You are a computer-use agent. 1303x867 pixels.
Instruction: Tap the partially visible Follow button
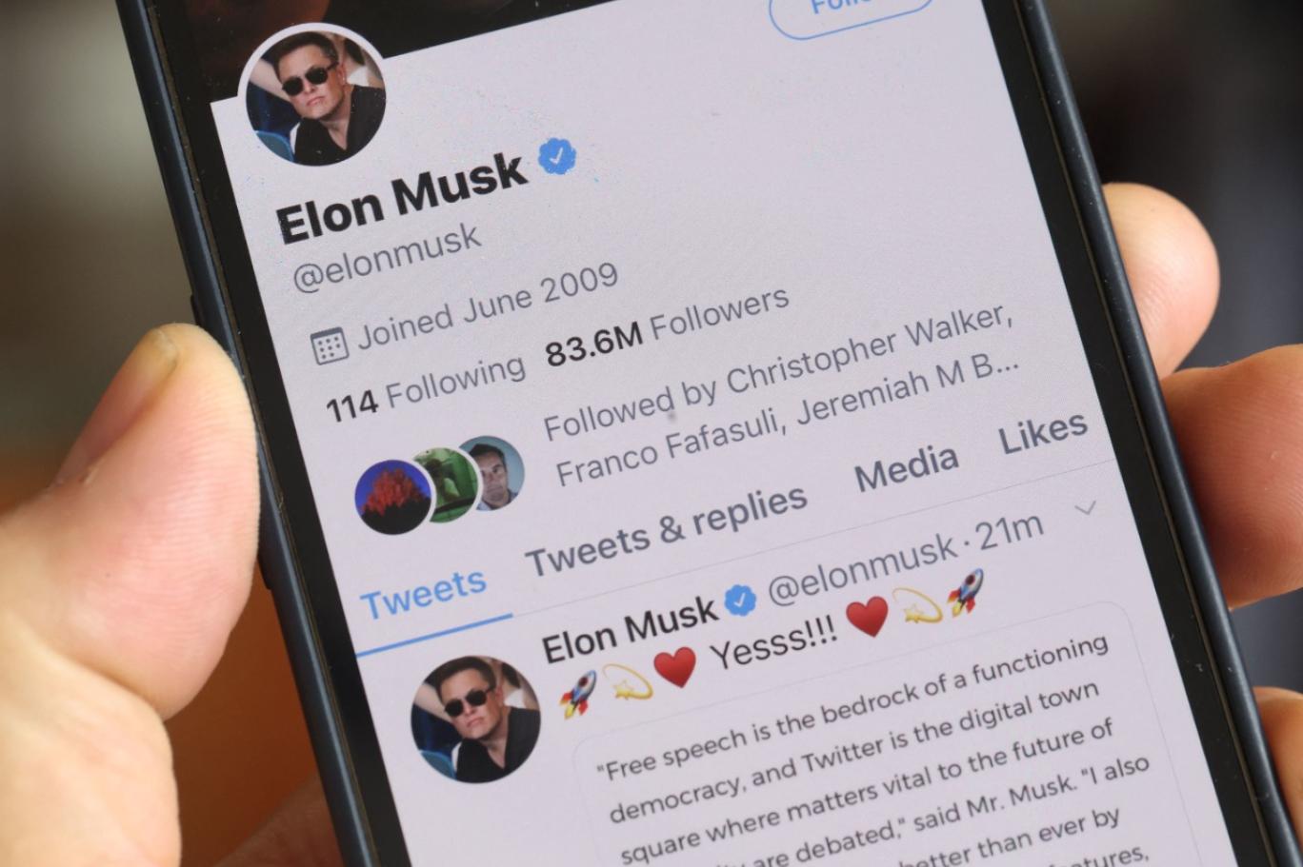[x=851, y=12]
